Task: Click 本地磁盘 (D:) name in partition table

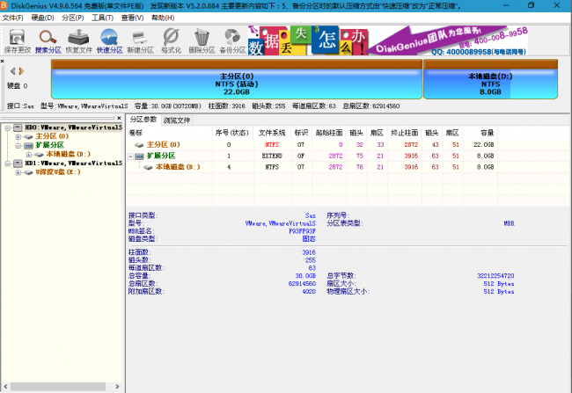Action: tap(178, 167)
